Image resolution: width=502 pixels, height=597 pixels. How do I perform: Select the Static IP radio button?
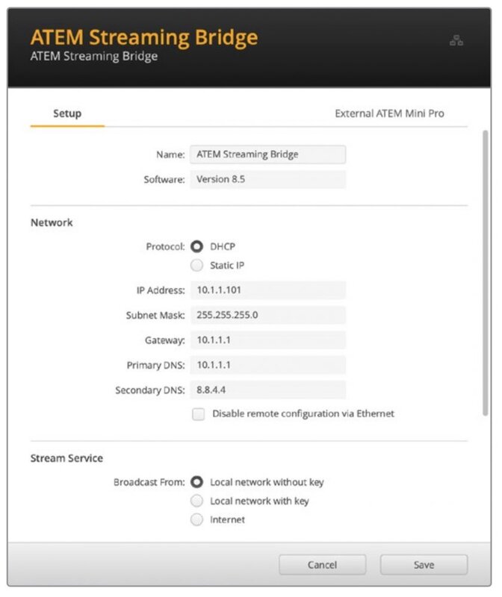coord(197,265)
